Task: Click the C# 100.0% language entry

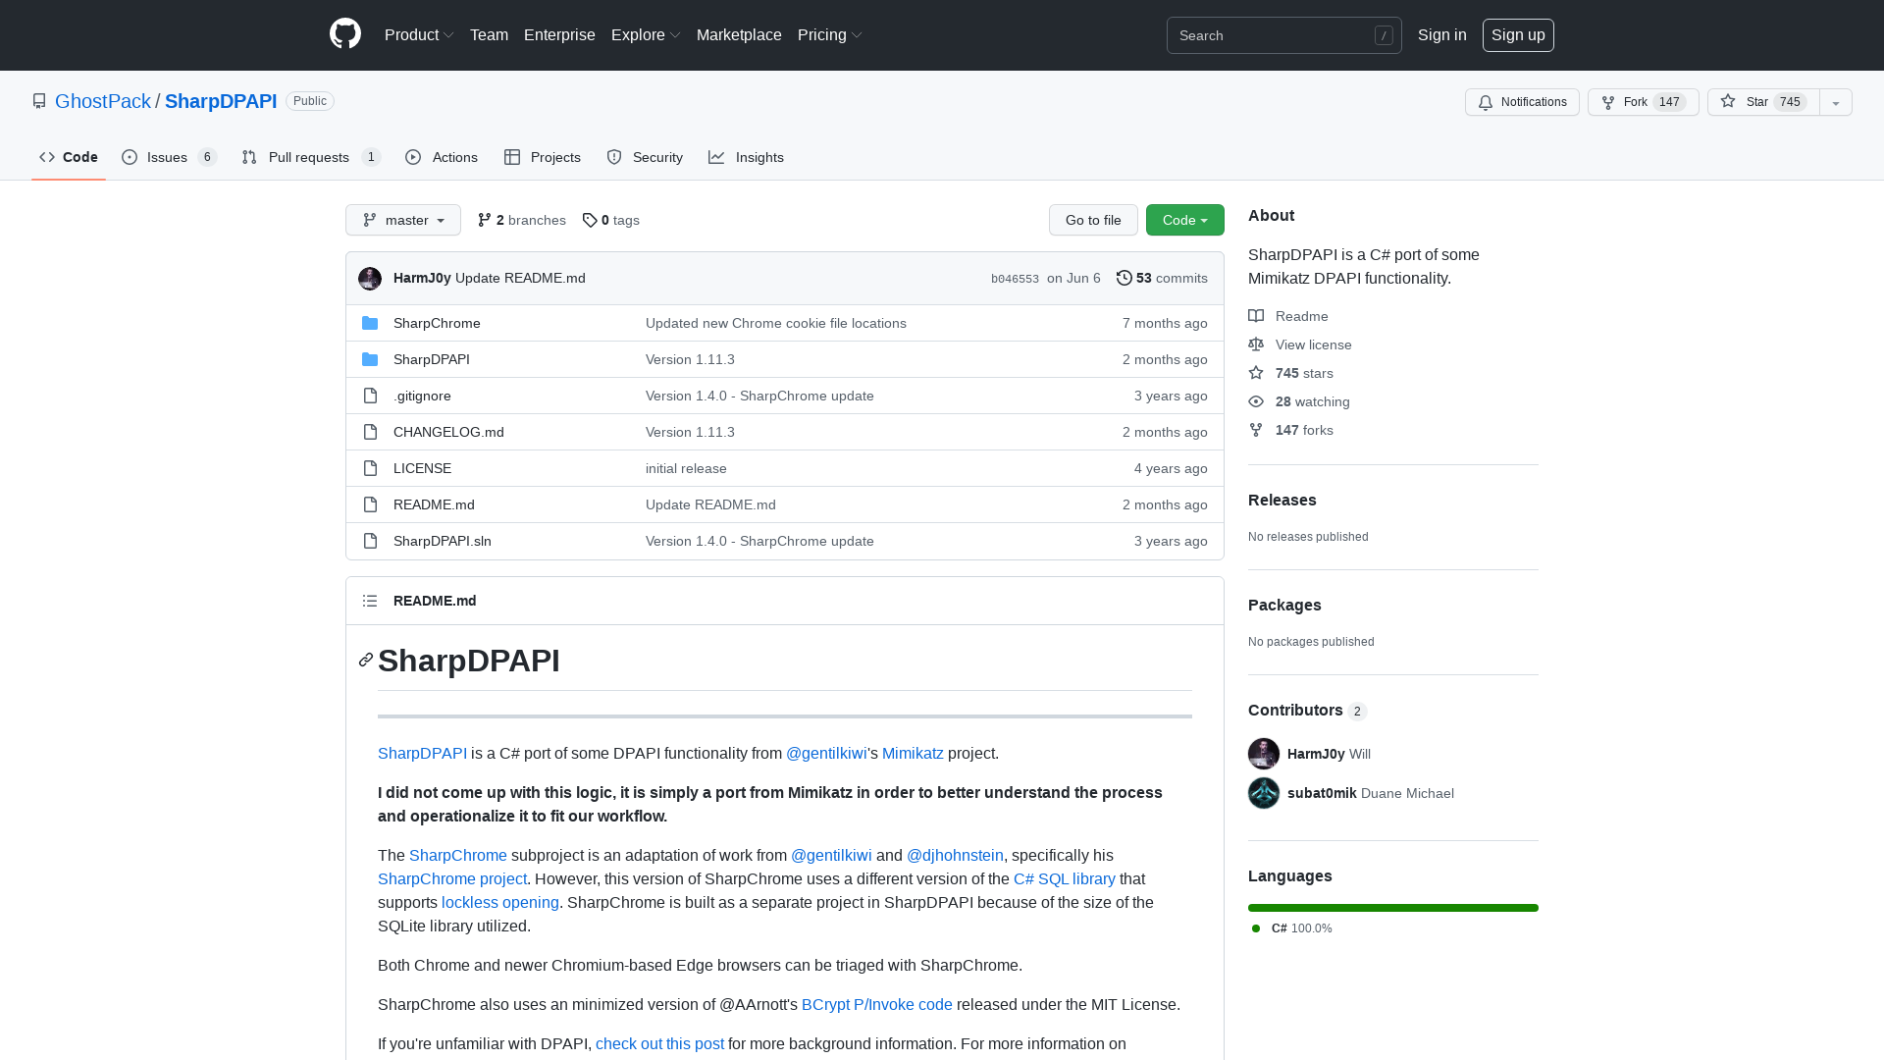Action: pos(1292,928)
